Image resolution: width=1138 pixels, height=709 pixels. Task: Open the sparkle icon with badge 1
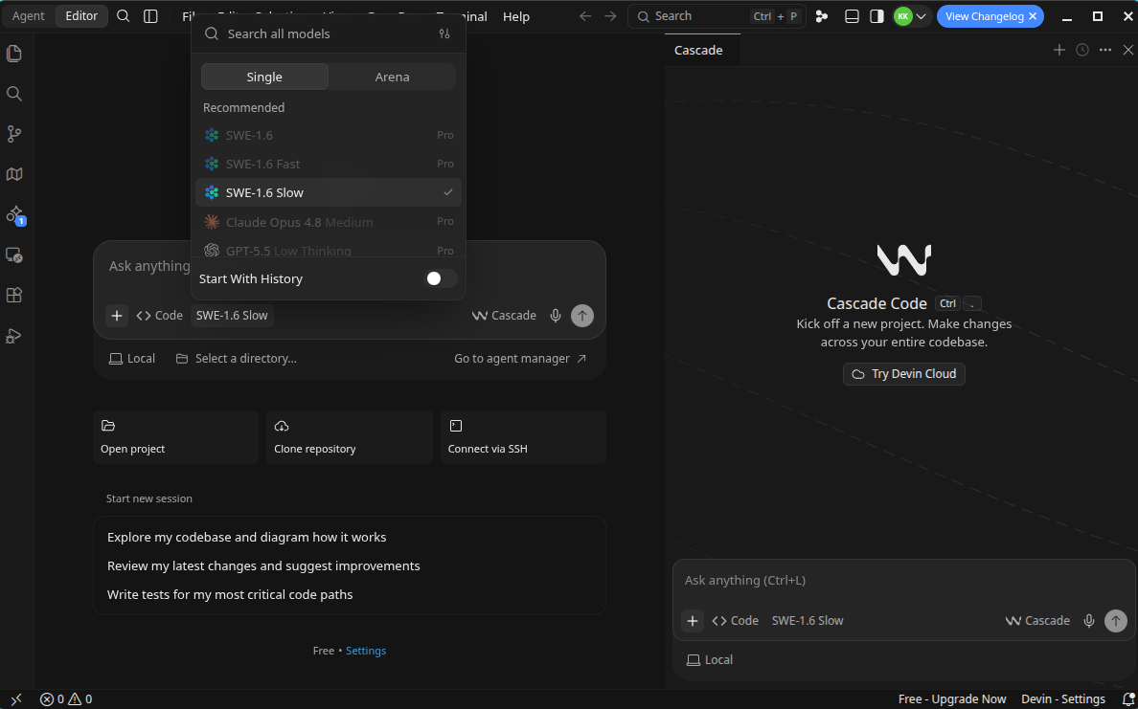click(x=13, y=214)
